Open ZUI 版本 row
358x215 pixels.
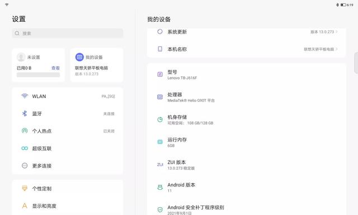pyautogui.click(x=247, y=165)
